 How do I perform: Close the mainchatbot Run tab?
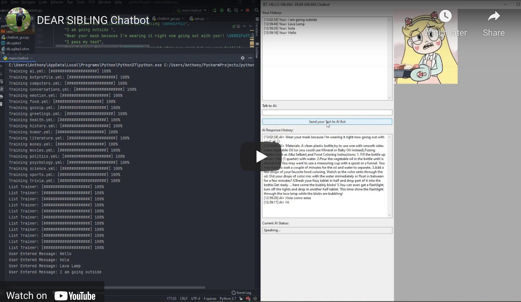pyautogui.click(x=32, y=58)
